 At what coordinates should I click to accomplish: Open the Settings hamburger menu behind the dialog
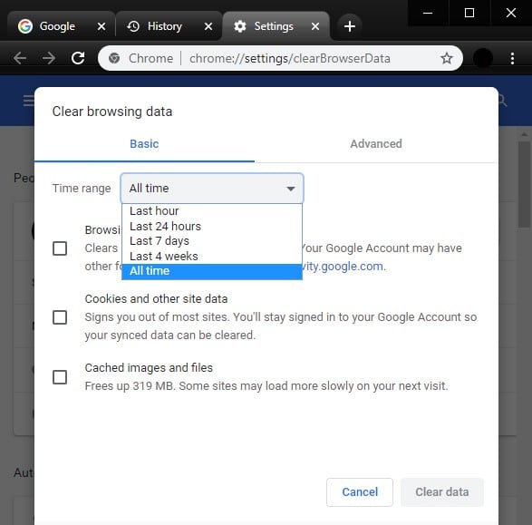point(28,101)
